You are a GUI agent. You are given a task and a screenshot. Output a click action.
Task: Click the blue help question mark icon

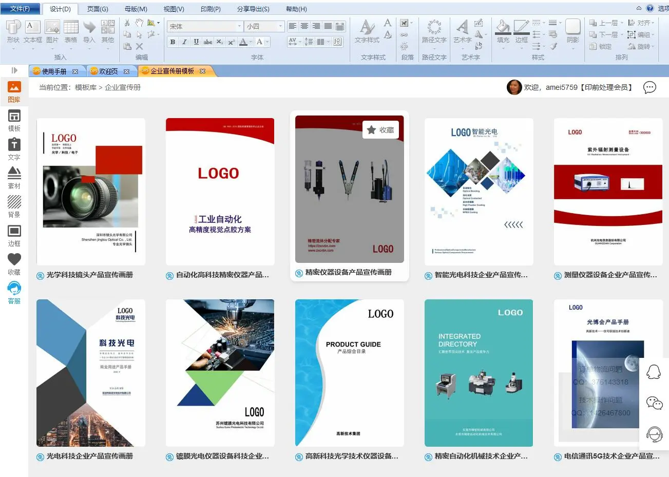[650, 8]
